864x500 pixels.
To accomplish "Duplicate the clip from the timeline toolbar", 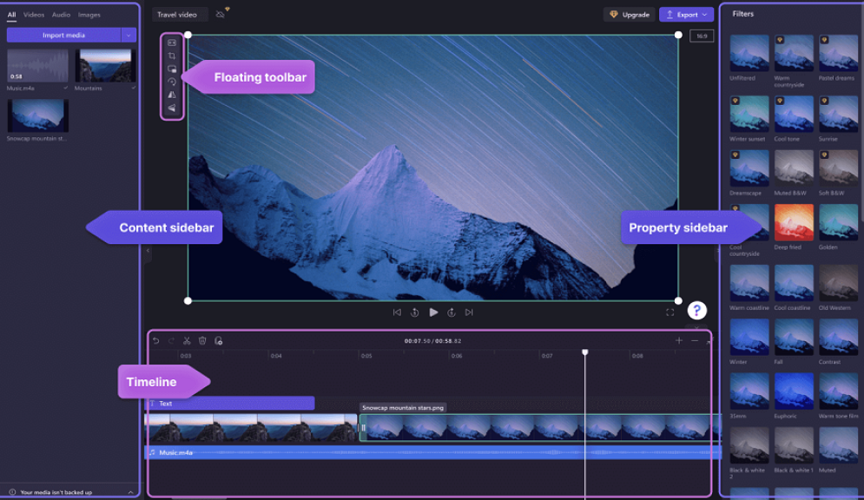I will 217,341.
